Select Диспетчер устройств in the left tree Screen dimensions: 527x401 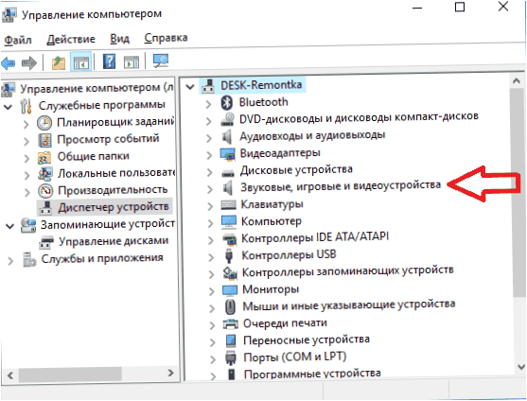tap(114, 207)
